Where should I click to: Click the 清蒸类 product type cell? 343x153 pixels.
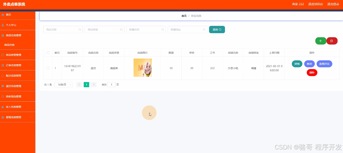(x=114, y=68)
